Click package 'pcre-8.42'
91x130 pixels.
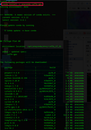pos(10,123)
